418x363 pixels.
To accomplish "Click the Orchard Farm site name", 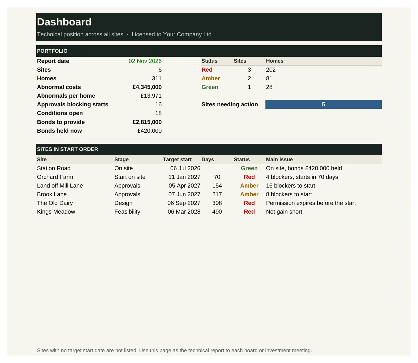I will 55,177.
